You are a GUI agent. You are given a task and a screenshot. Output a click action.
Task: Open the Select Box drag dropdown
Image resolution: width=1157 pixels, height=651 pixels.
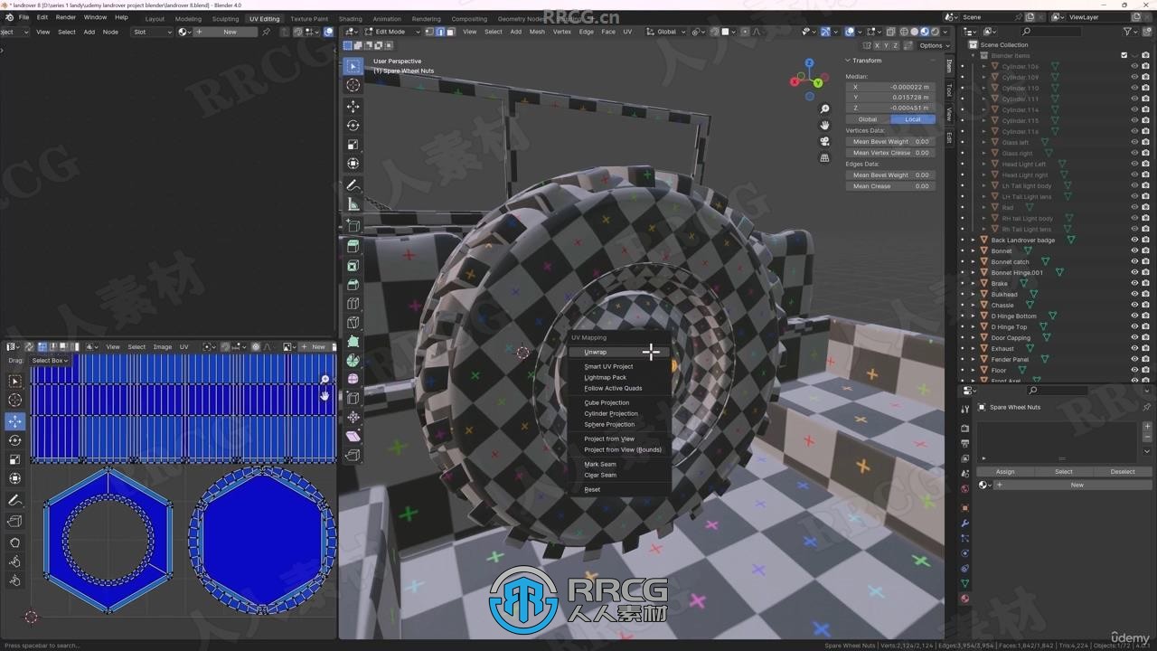click(x=50, y=361)
